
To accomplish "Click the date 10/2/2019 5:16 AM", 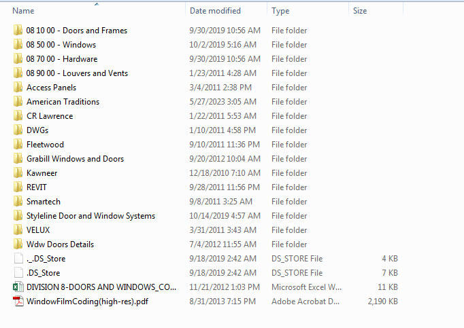I will (222, 45).
